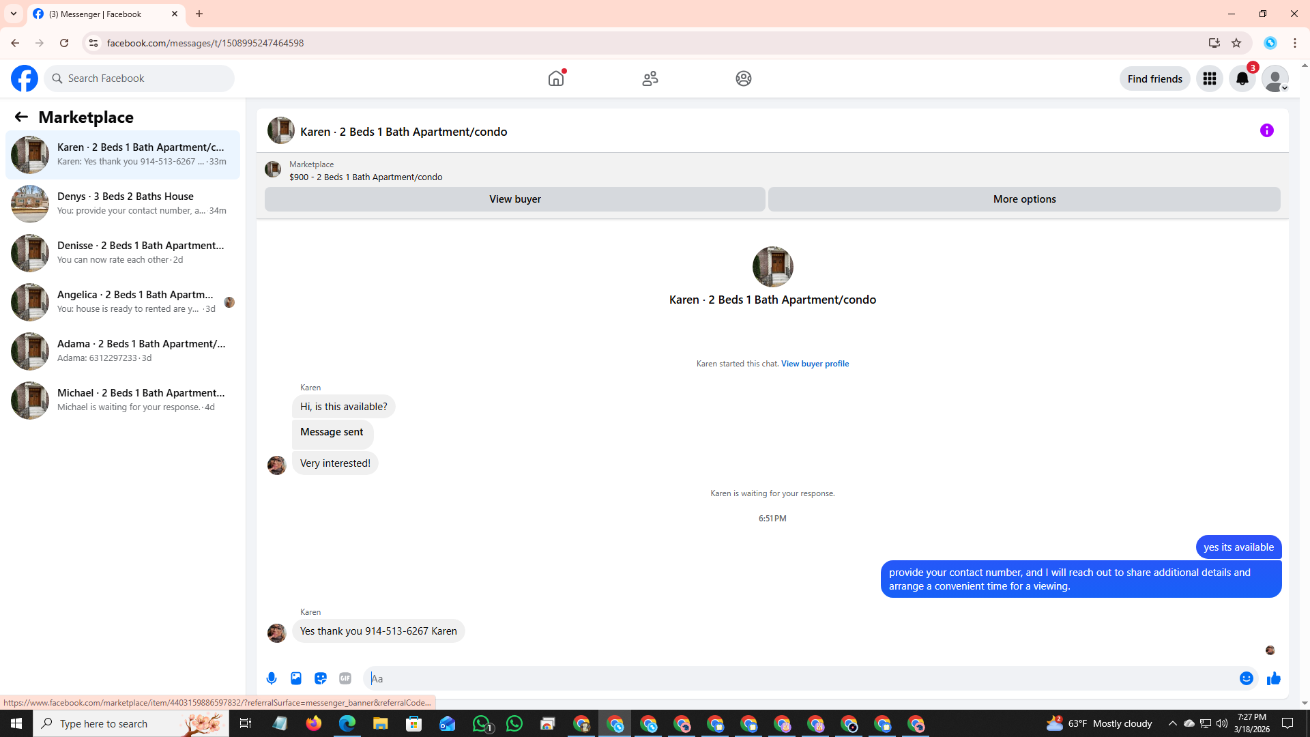Open the sticker picker icon
The height and width of the screenshot is (737, 1310).
[321, 678]
